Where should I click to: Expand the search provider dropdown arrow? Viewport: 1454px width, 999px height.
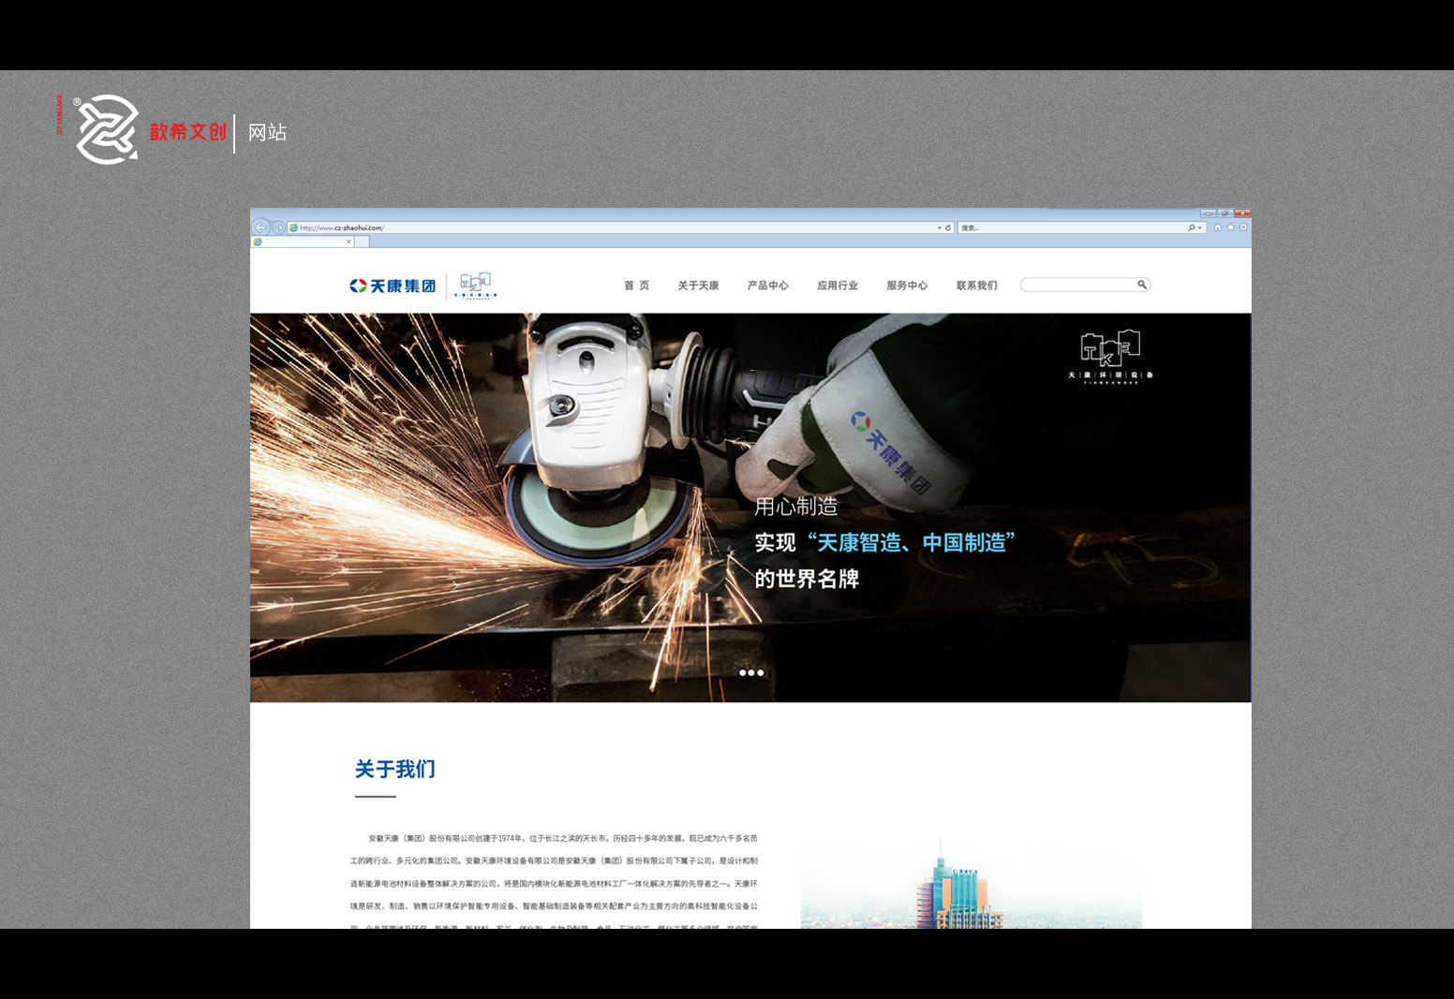click(1200, 228)
